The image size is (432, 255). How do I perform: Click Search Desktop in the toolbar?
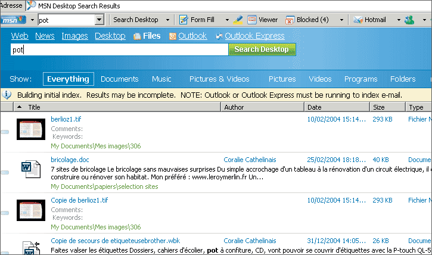click(135, 20)
